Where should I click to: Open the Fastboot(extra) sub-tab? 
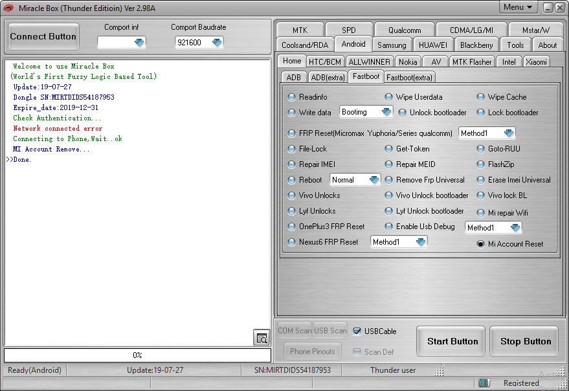coord(409,77)
